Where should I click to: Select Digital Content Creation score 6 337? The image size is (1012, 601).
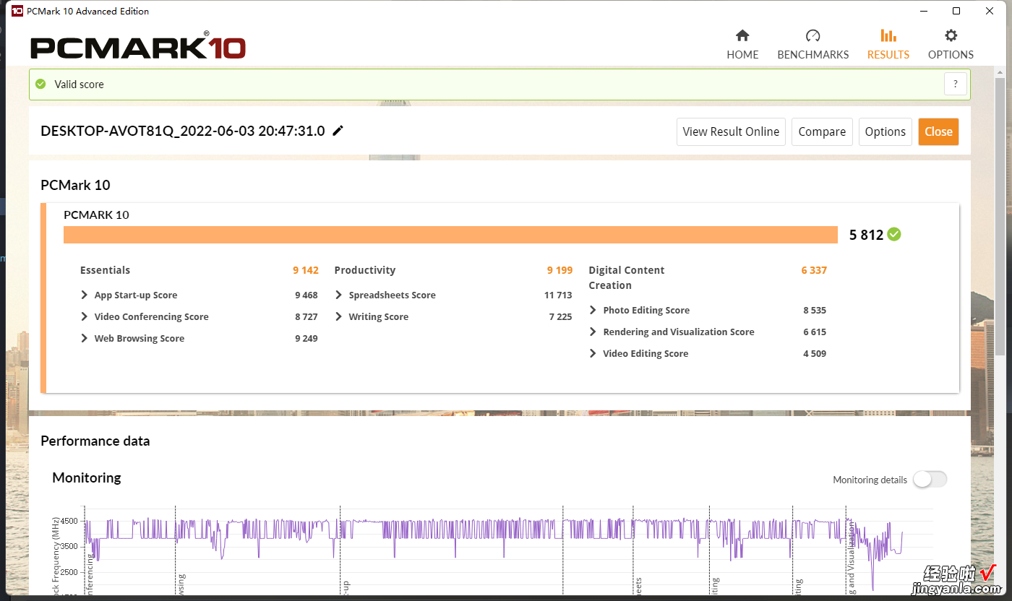point(813,270)
